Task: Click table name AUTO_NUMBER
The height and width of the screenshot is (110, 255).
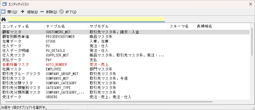Action: click(57, 64)
